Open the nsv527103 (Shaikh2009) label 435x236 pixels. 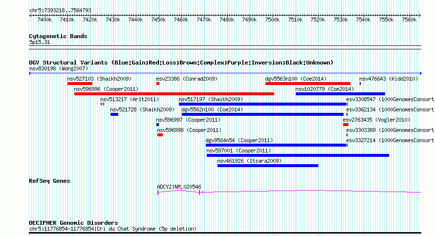99,79
